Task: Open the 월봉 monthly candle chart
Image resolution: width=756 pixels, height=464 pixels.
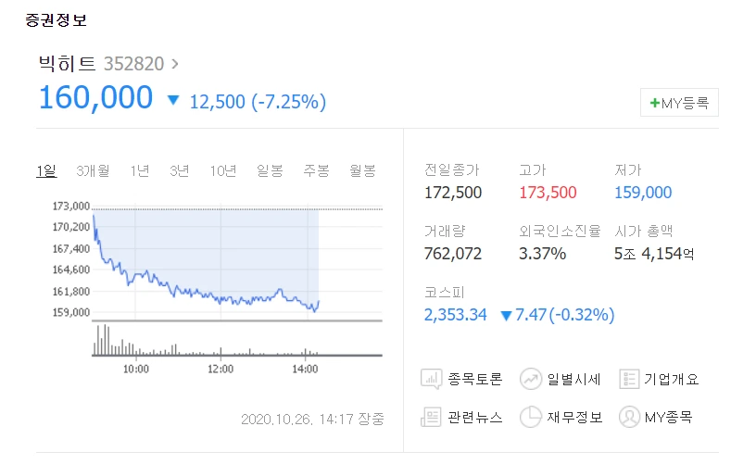Action: (x=362, y=170)
